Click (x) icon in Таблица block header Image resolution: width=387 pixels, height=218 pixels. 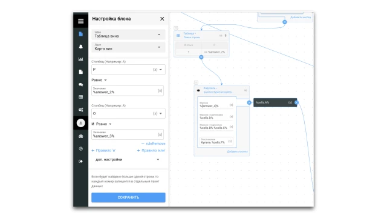click(221, 36)
